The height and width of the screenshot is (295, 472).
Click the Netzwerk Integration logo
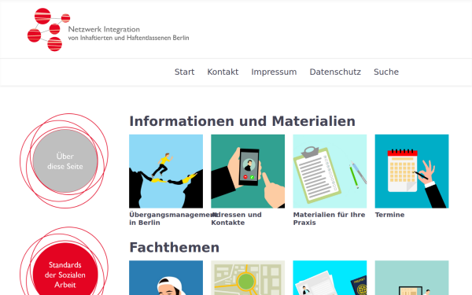(109, 30)
